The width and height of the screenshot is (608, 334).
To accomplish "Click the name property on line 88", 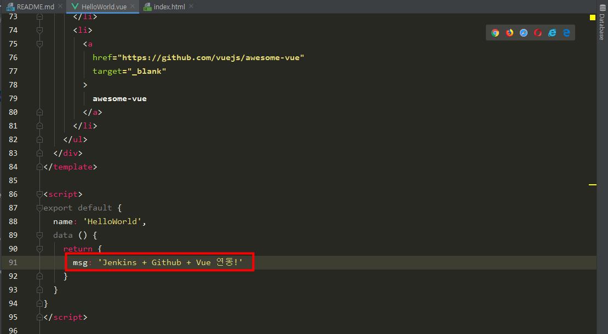I will click(63, 221).
